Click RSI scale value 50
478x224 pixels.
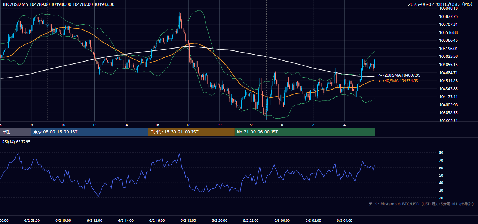(x=441, y=175)
